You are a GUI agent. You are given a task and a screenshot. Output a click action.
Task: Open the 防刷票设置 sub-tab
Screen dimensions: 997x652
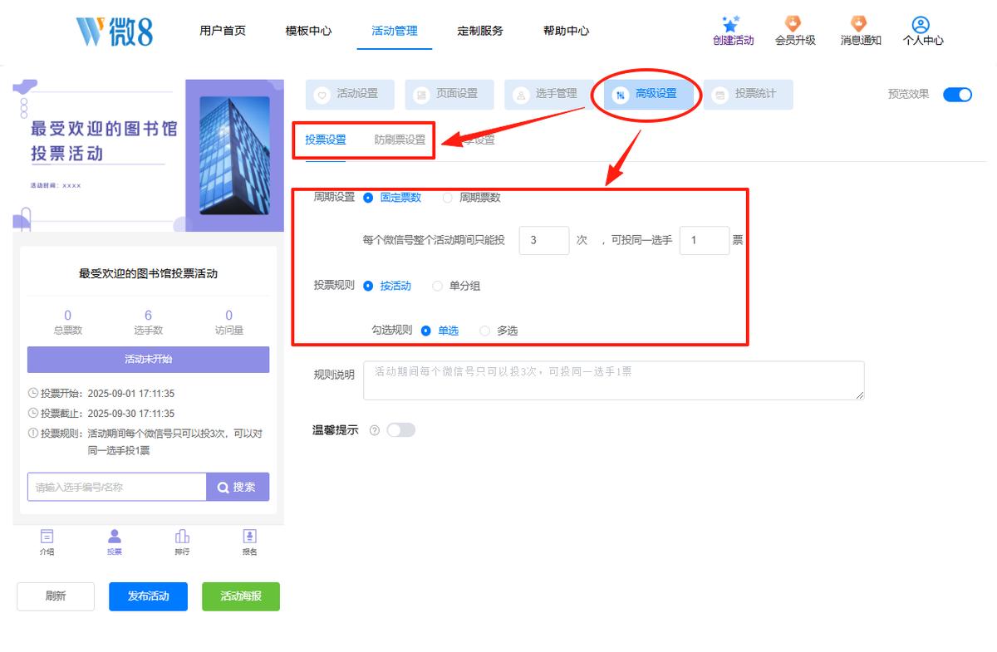click(x=400, y=140)
